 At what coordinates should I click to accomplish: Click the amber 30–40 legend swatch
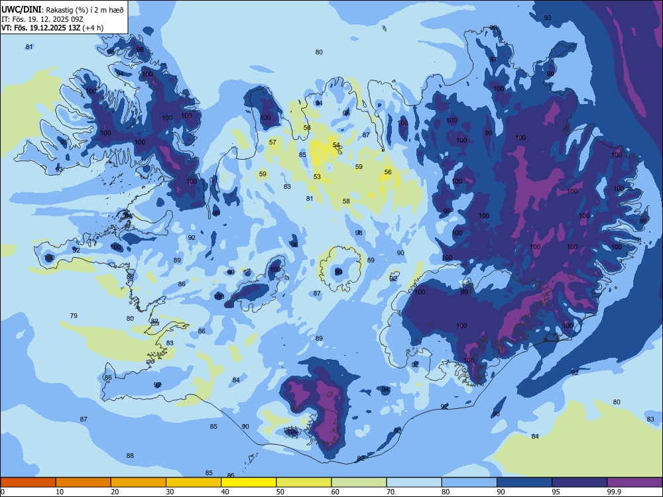coord(194,482)
